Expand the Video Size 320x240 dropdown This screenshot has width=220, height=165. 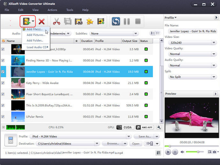[193, 43]
